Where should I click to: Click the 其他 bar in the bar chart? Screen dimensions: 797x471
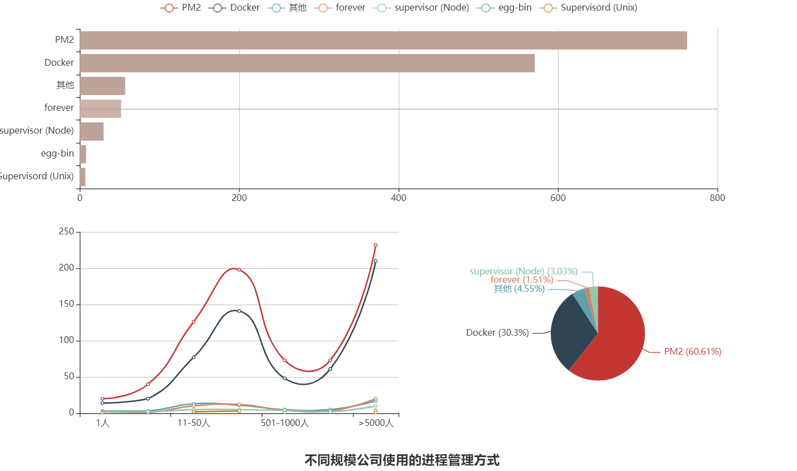point(102,86)
